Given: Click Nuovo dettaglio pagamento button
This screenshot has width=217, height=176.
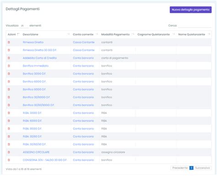Looking at the screenshot, I should click(x=190, y=10).
